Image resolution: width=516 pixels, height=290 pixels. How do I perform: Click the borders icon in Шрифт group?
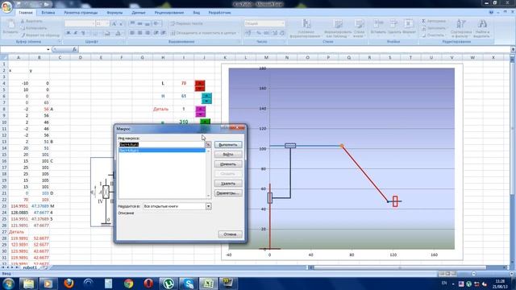pyautogui.click(x=95, y=33)
